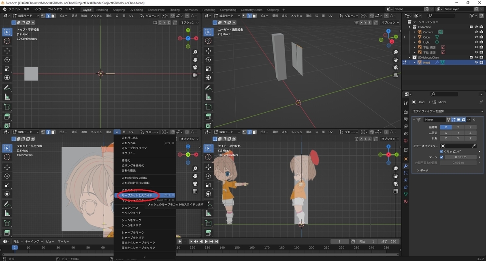Choose the edge bevel menu entry

(x=145, y=143)
